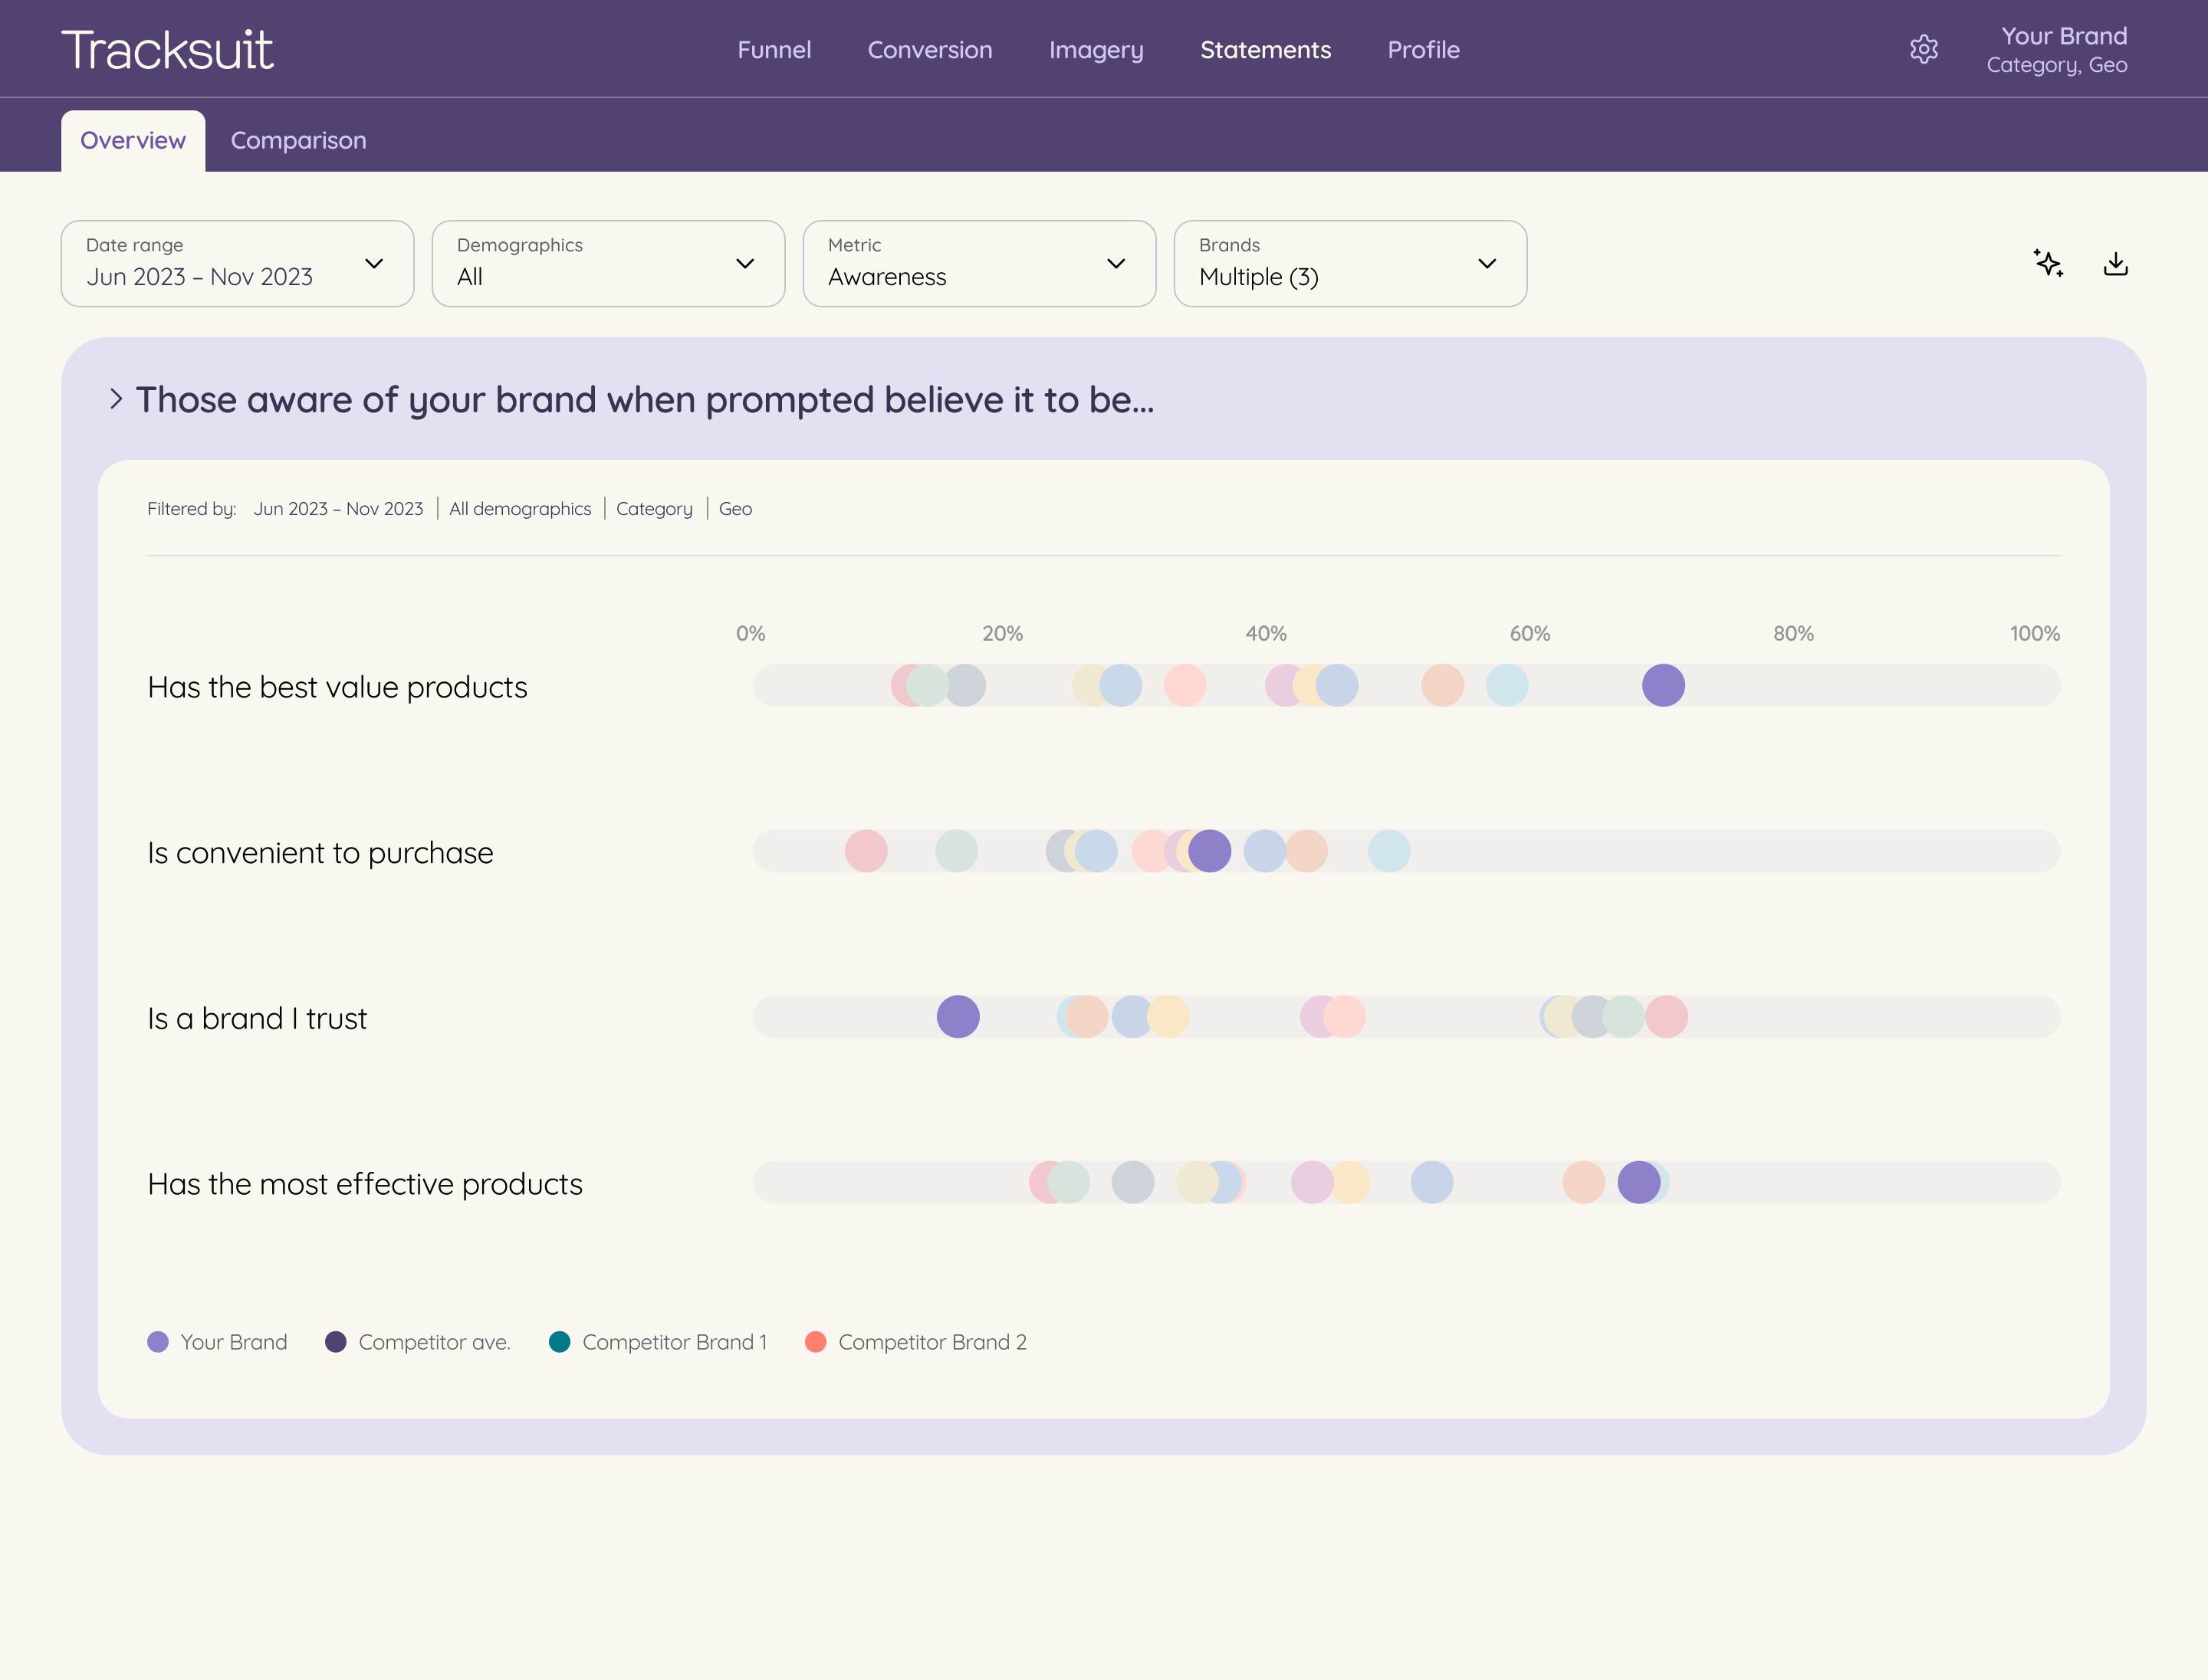Click 'All demographics' filter text
Image resolution: width=2208 pixels, height=1680 pixels.
[521, 508]
